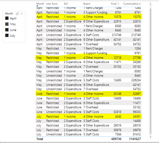The width and height of the screenshot is (159, 143).
Task: Select '3 Support Funding' in April Restricted row
Action: pos(95,13)
